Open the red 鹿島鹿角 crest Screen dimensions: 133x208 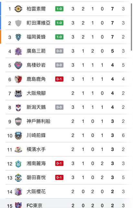[18, 79]
